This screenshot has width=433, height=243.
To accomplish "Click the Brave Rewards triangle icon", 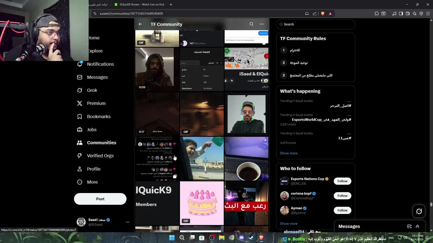I will click(330, 13).
